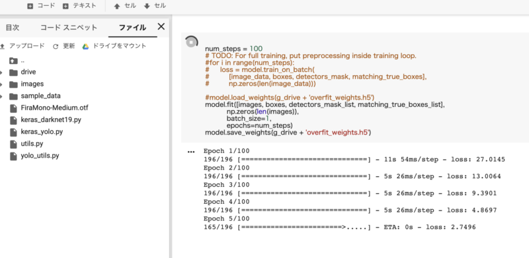Click the num_steps = 100 code line

pyautogui.click(x=234, y=49)
